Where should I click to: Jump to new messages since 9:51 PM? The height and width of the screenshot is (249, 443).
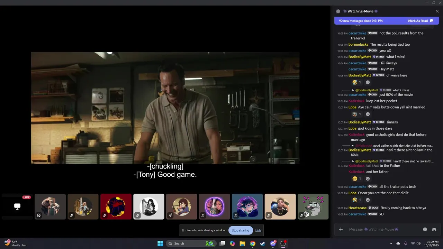point(361,21)
